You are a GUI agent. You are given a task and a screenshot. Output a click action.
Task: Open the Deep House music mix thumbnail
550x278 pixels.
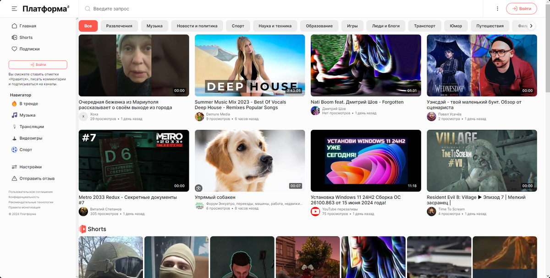pos(250,65)
